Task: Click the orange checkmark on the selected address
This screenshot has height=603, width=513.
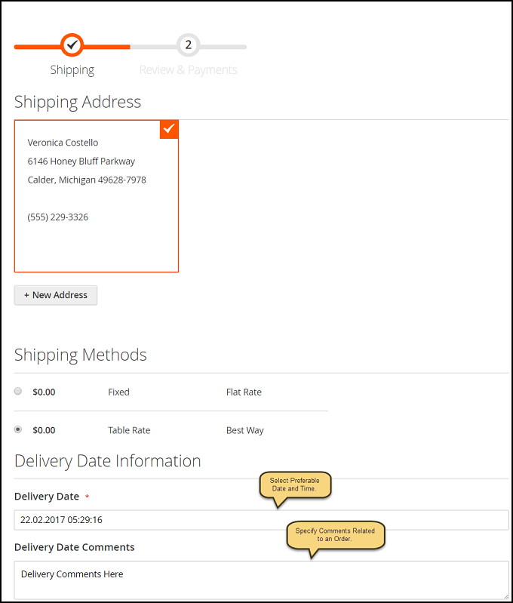Action: pos(169,129)
